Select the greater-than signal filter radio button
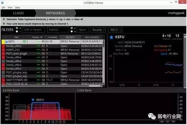Screen dimensions: 187x125 click(x=72, y=28)
